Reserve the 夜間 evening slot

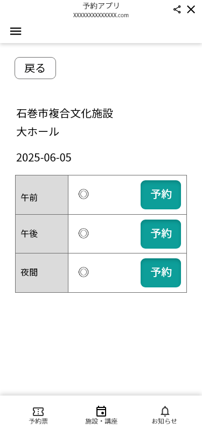tap(161, 273)
